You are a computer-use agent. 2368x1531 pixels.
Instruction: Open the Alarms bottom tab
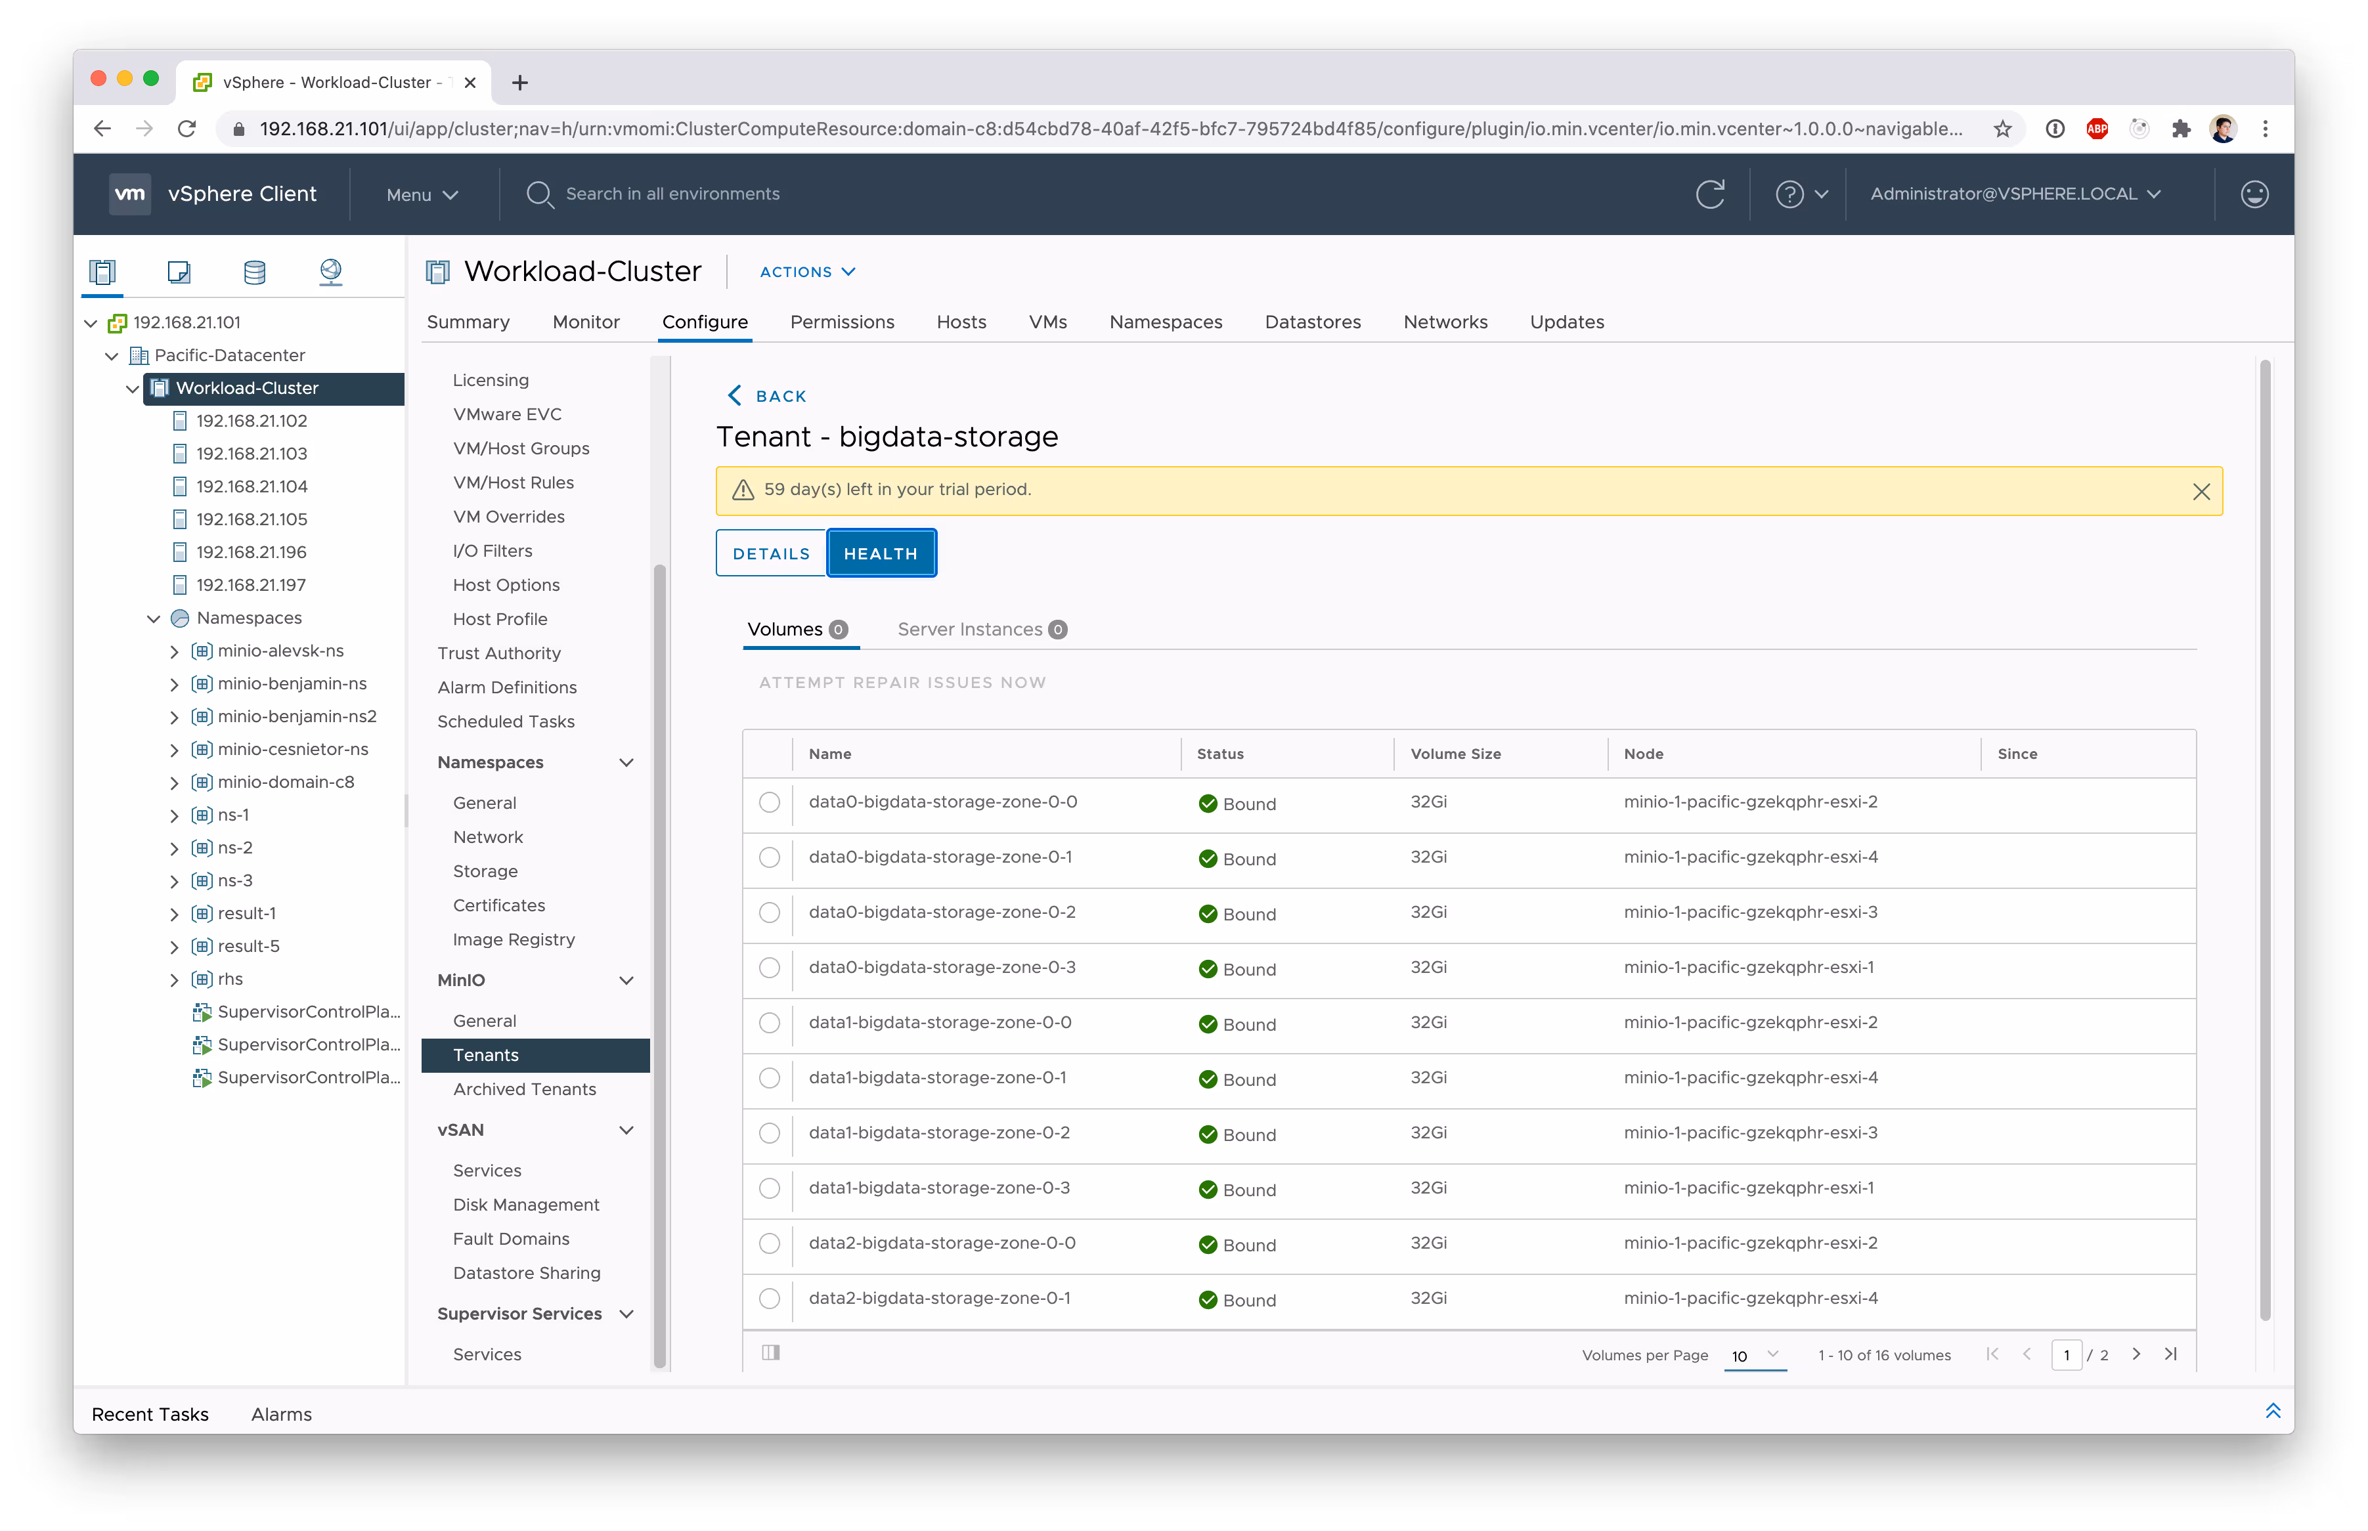coord(281,1413)
